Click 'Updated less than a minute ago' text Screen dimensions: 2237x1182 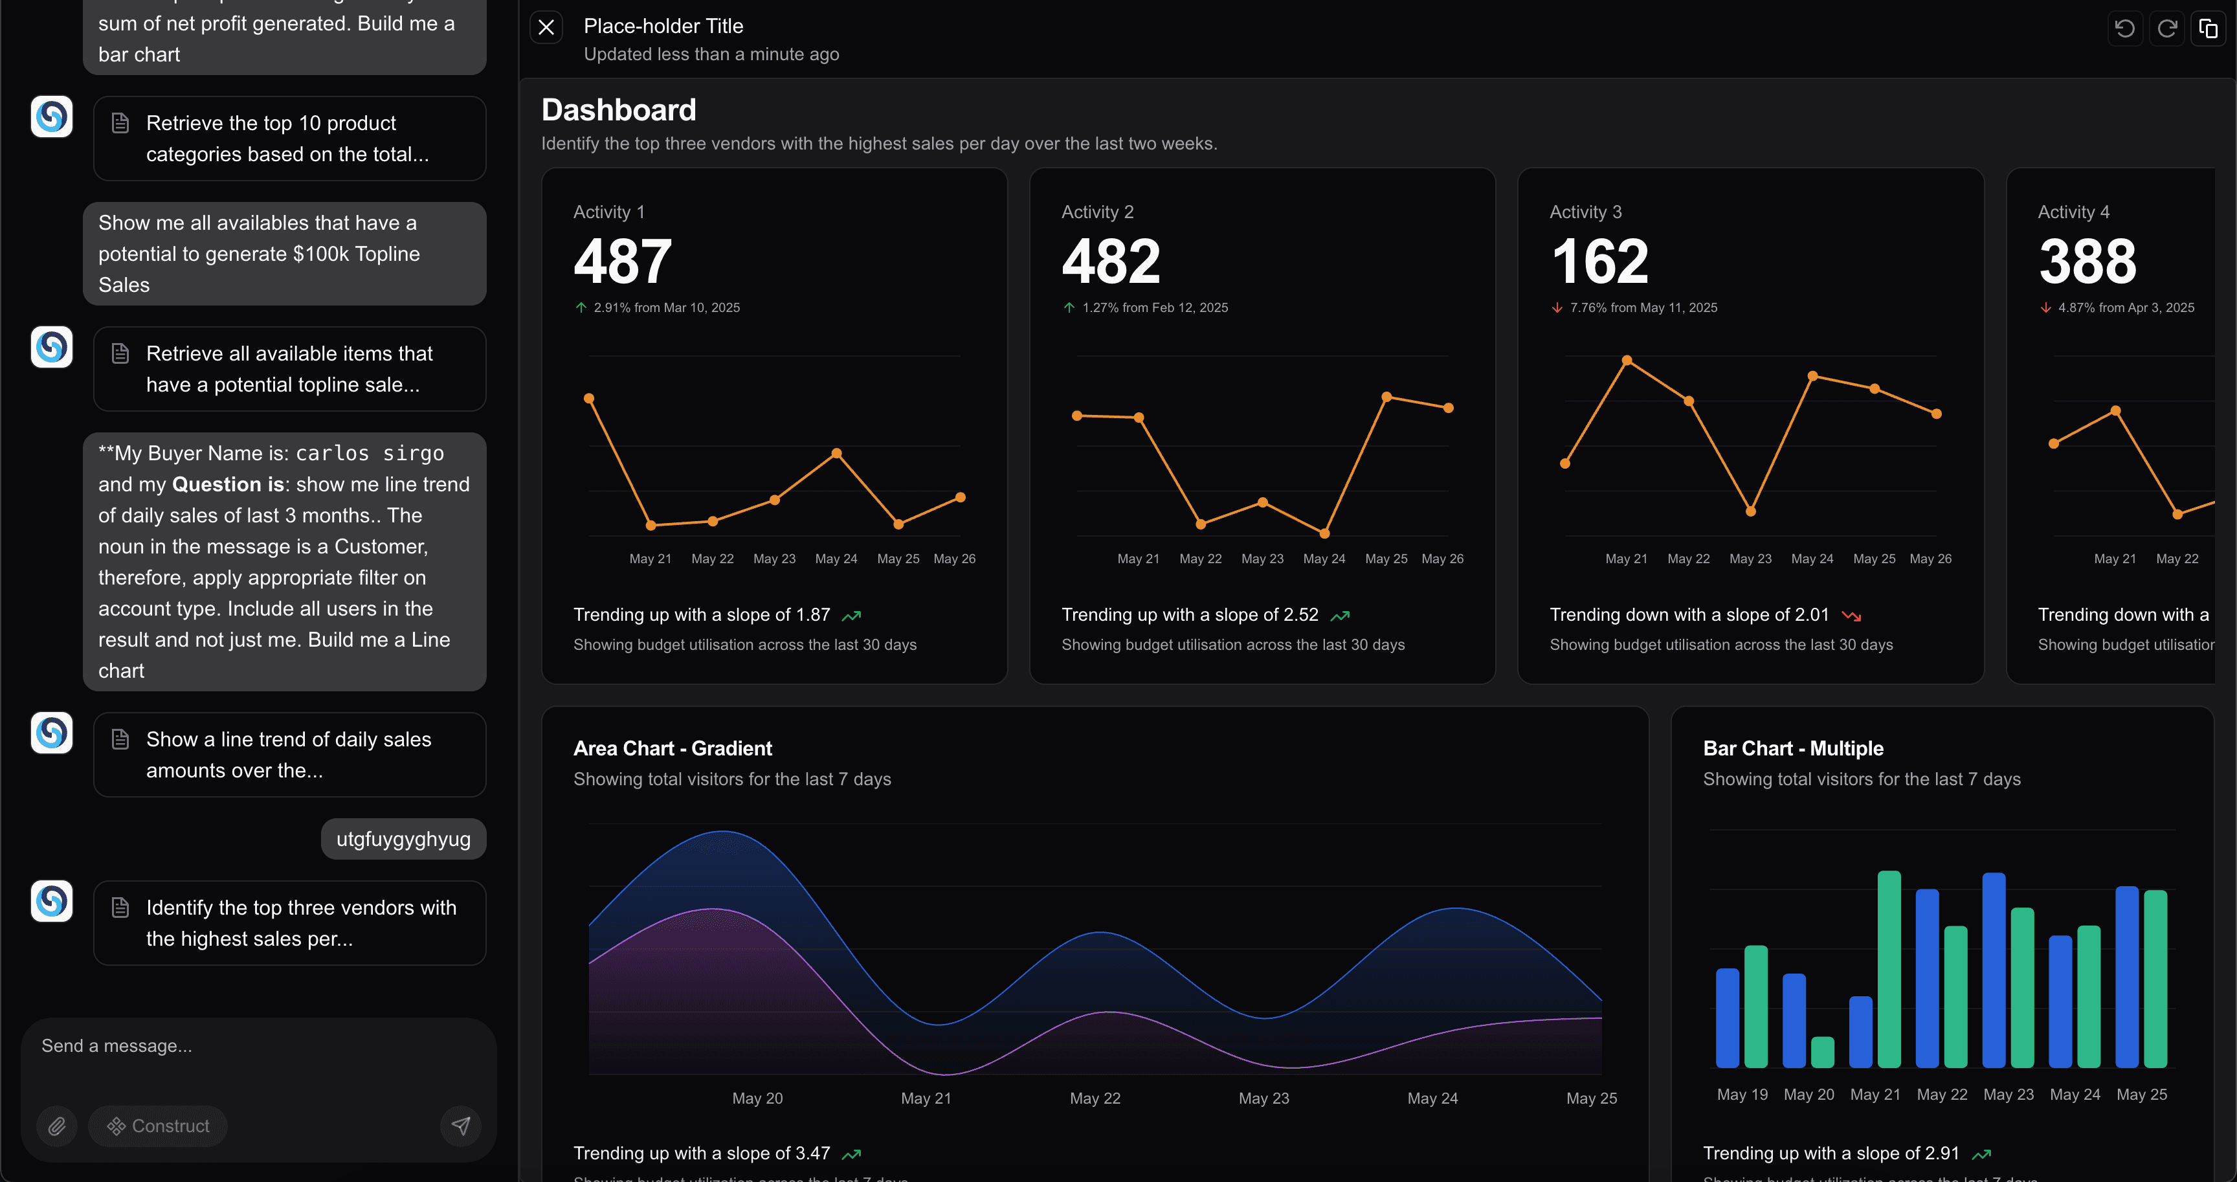711,54
